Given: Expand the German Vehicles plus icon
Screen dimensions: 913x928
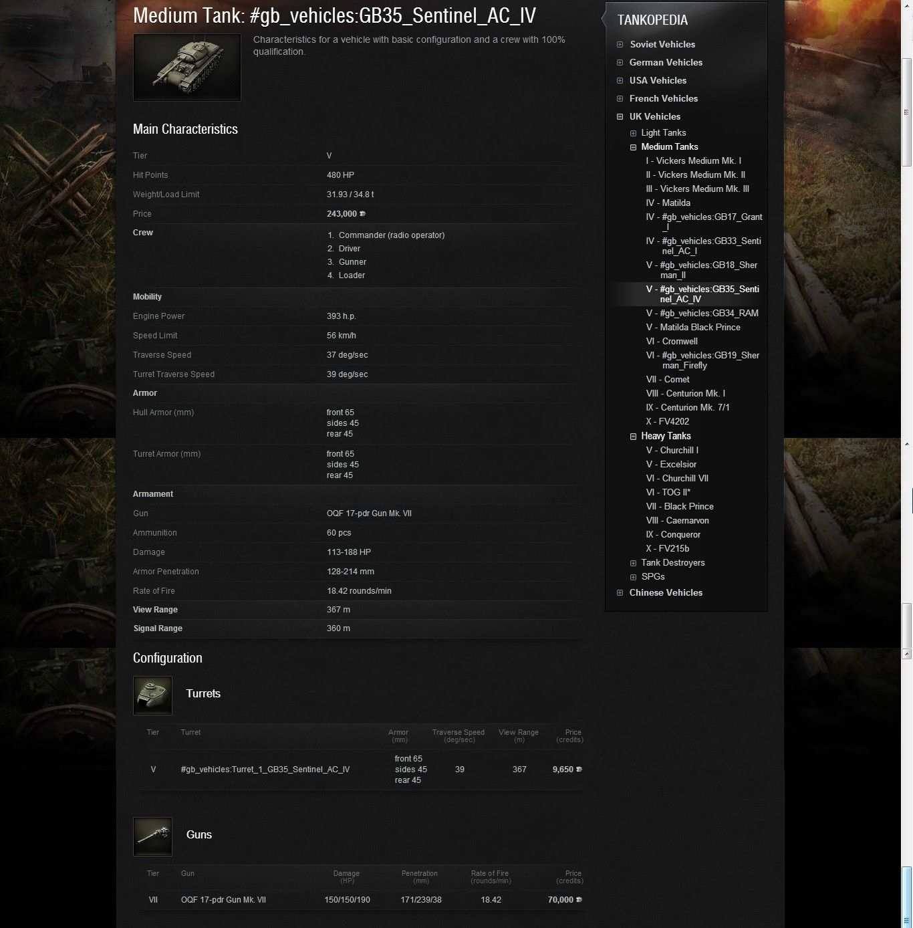Looking at the screenshot, I should (x=620, y=63).
